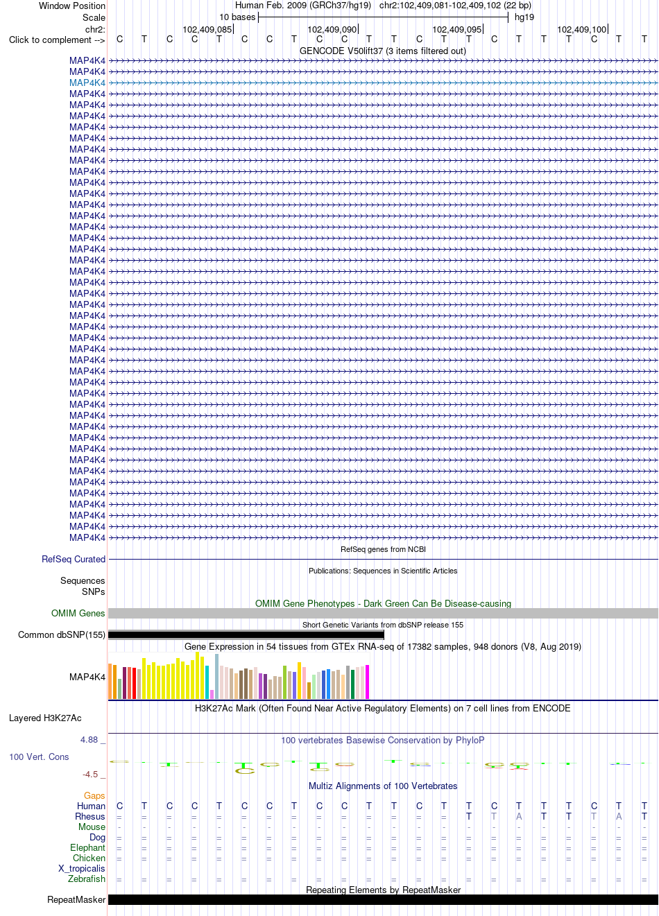Viewport: 659px width, 916px height.
Task: Click 'Publications: Sequences in Scientific Articles' title
Action: click(x=383, y=571)
